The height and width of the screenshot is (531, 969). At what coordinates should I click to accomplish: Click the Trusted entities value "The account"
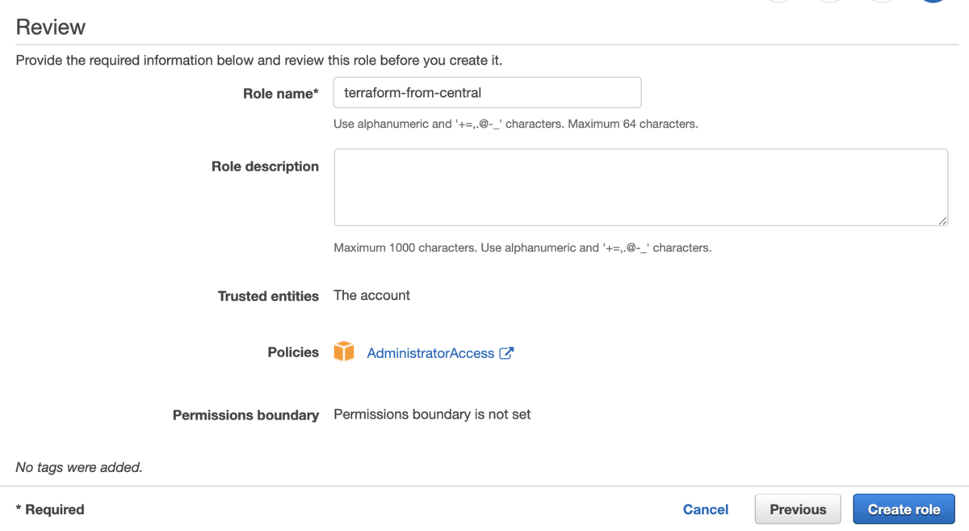371,295
